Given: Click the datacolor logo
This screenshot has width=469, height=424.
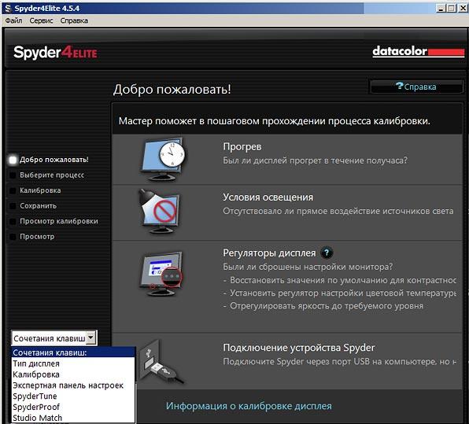Looking at the screenshot, I should coord(418,52).
